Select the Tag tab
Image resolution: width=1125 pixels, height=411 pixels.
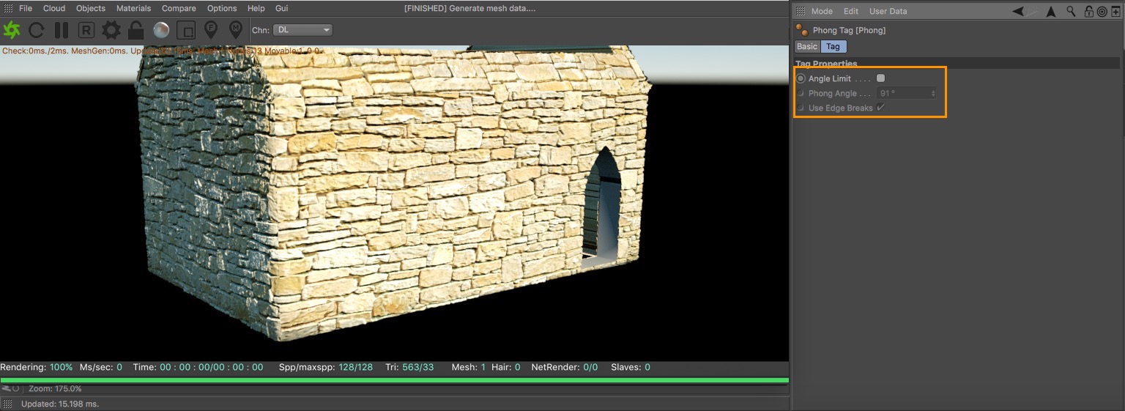tap(833, 46)
